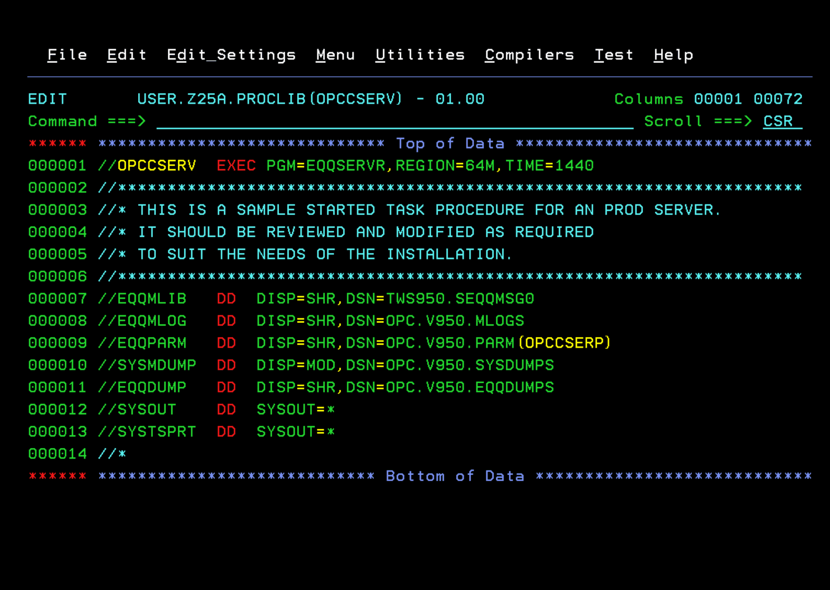The height and width of the screenshot is (590, 830).
Task: Open the Compilers menu
Action: pos(529,56)
